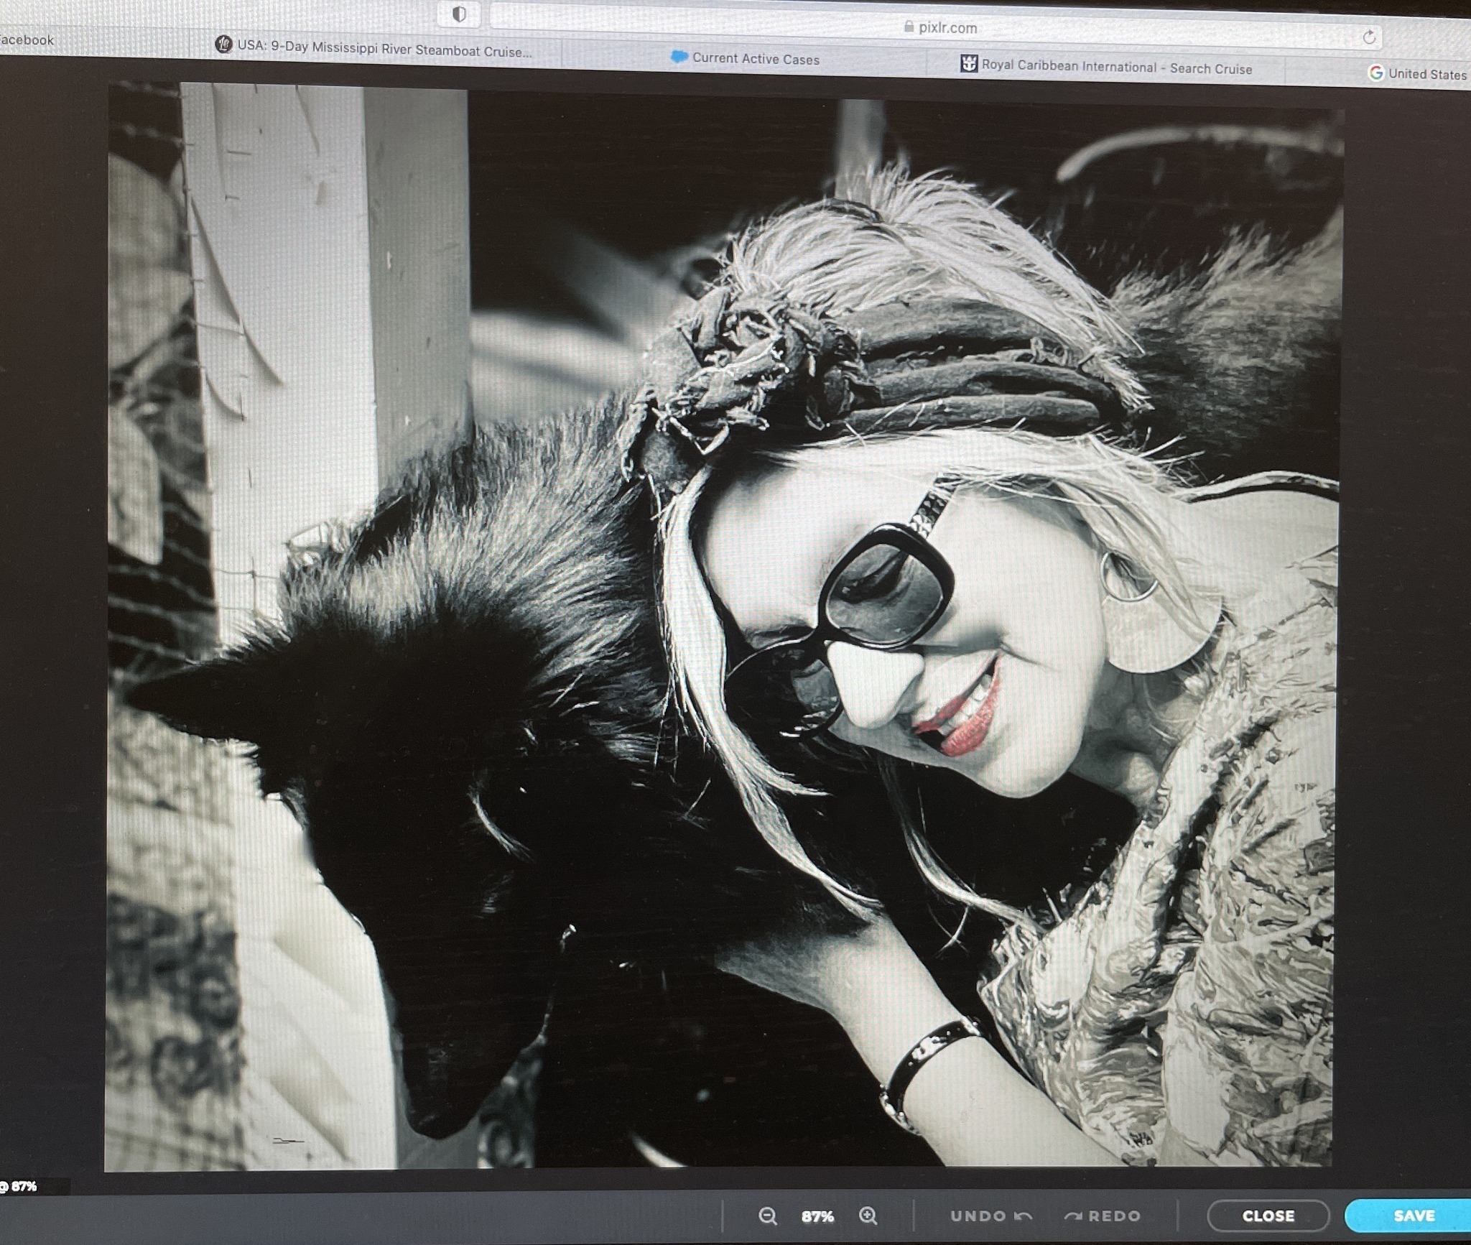Image resolution: width=1471 pixels, height=1245 pixels.
Task: Click the blue cloud favicon for Current Active Cases
Action: coord(679,57)
